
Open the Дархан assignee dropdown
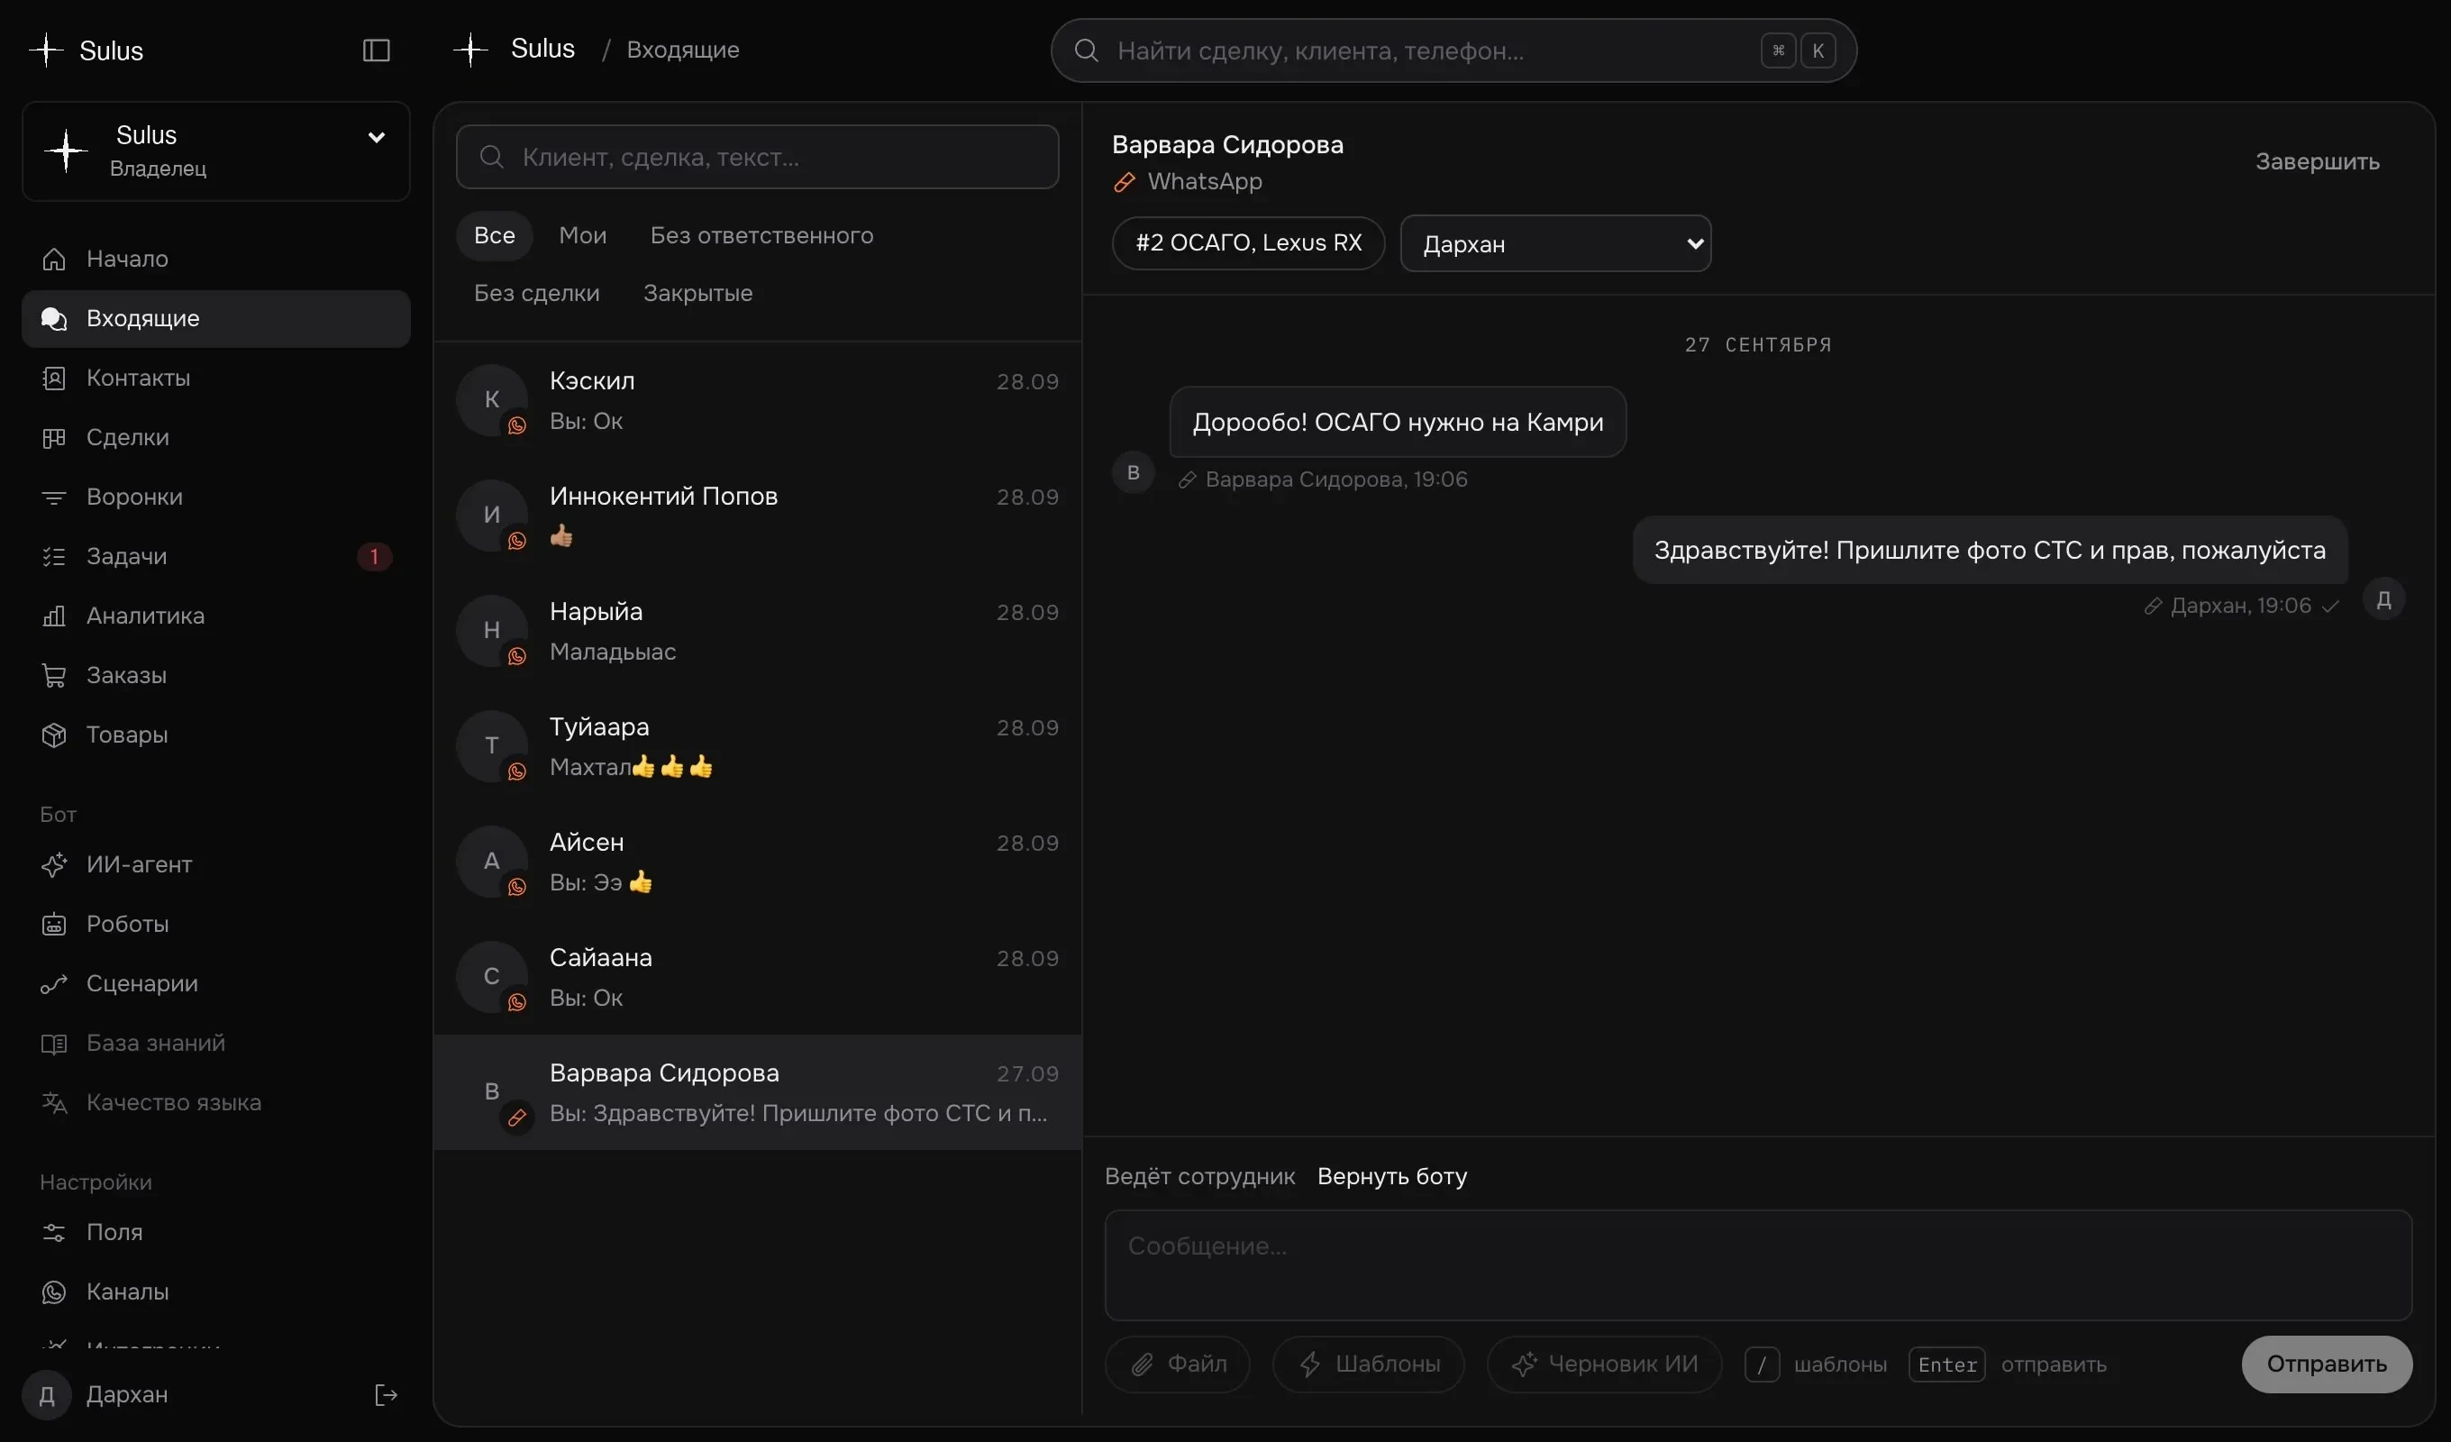click(x=1554, y=243)
